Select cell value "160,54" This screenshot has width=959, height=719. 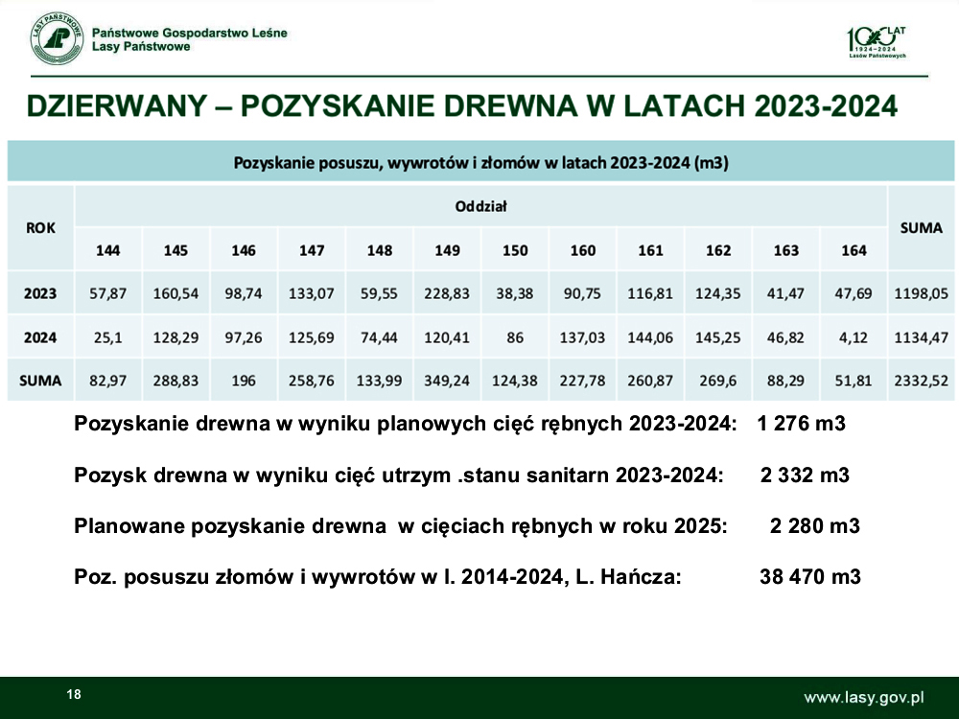(175, 294)
